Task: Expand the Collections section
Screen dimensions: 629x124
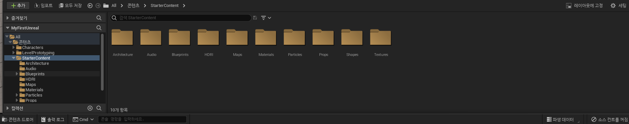Action: pyautogui.click(x=8, y=108)
